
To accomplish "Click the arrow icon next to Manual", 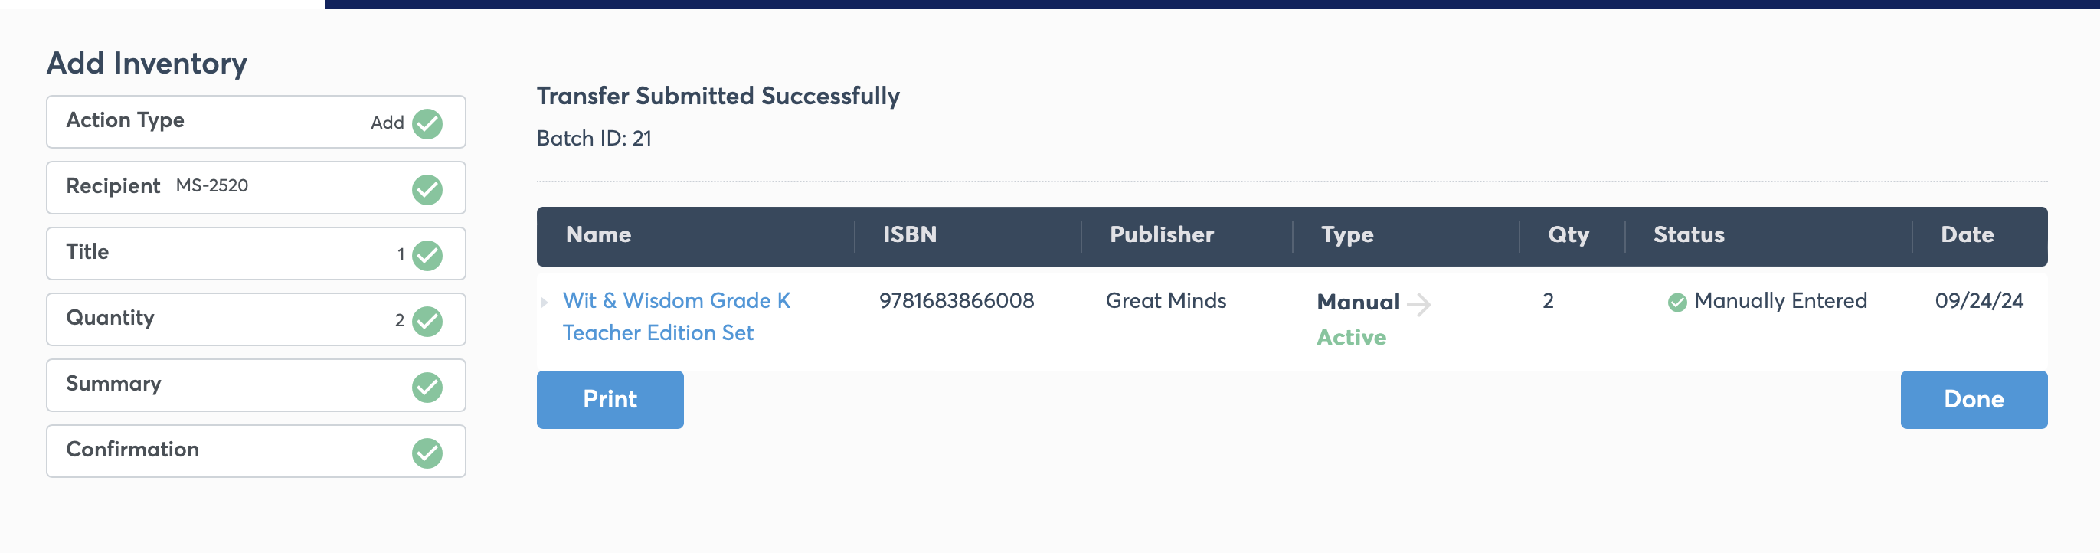I will (x=1418, y=304).
